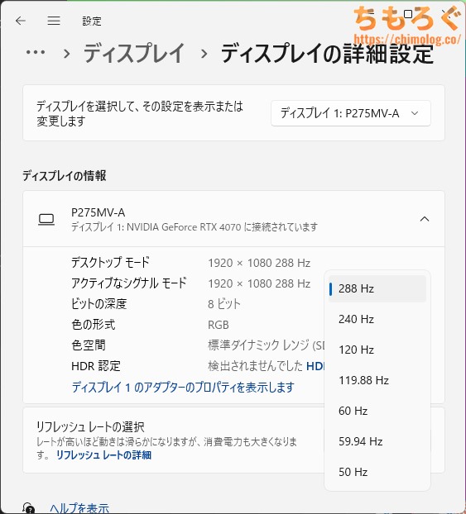Open the ディスプレイ 1: P275MV-A dropdown
The image size is (466, 514).
[x=351, y=113]
